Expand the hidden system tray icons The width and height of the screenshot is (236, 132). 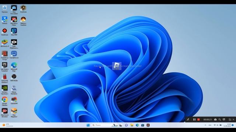tap(205, 125)
